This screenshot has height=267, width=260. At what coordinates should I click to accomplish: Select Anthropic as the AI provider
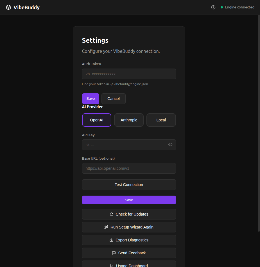(x=129, y=120)
